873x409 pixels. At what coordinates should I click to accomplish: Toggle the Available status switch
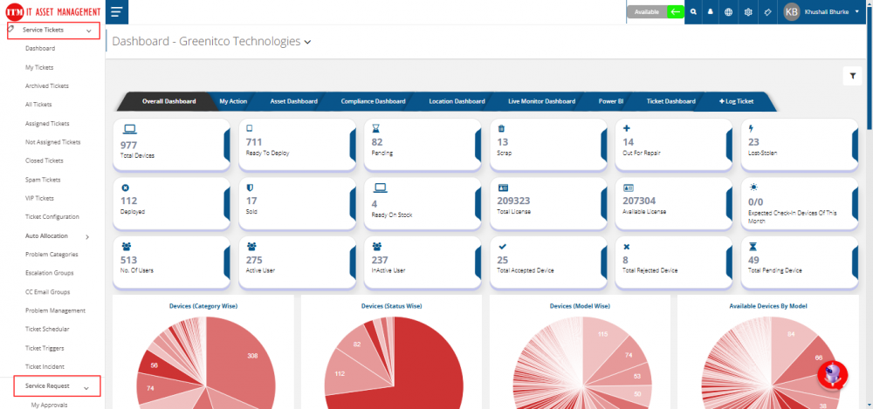675,12
